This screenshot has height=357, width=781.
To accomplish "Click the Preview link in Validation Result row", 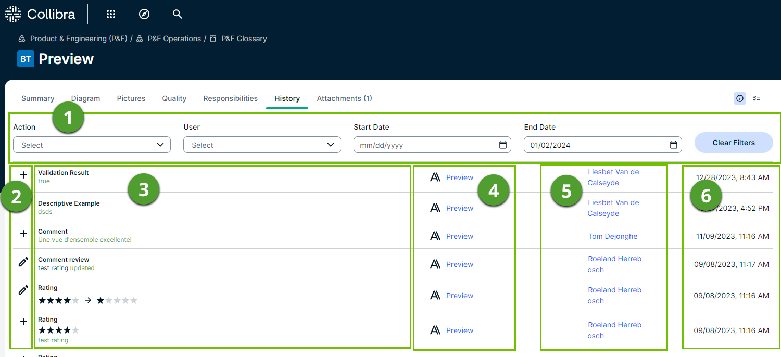I will tap(459, 177).
